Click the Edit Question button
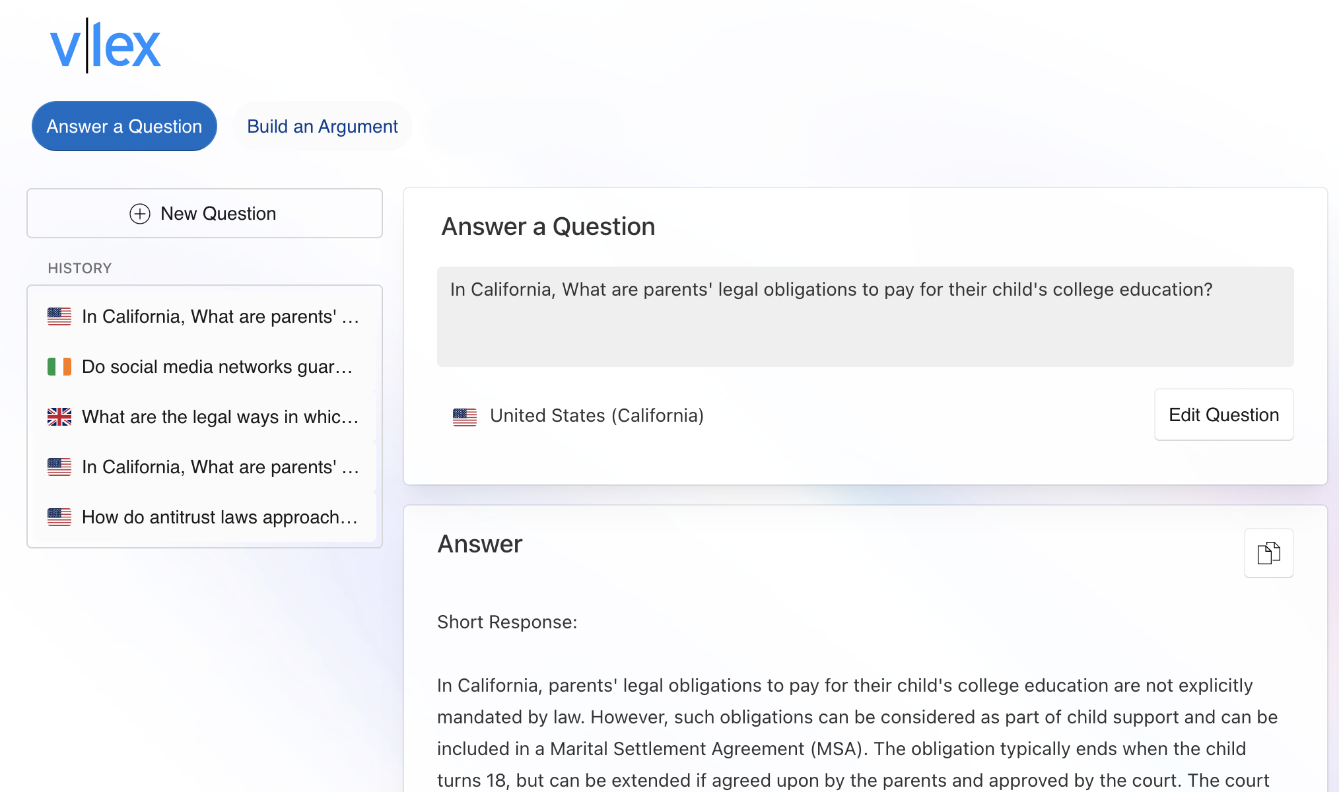Image resolution: width=1339 pixels, height=792 pixels. click(x=1223, y=414)
